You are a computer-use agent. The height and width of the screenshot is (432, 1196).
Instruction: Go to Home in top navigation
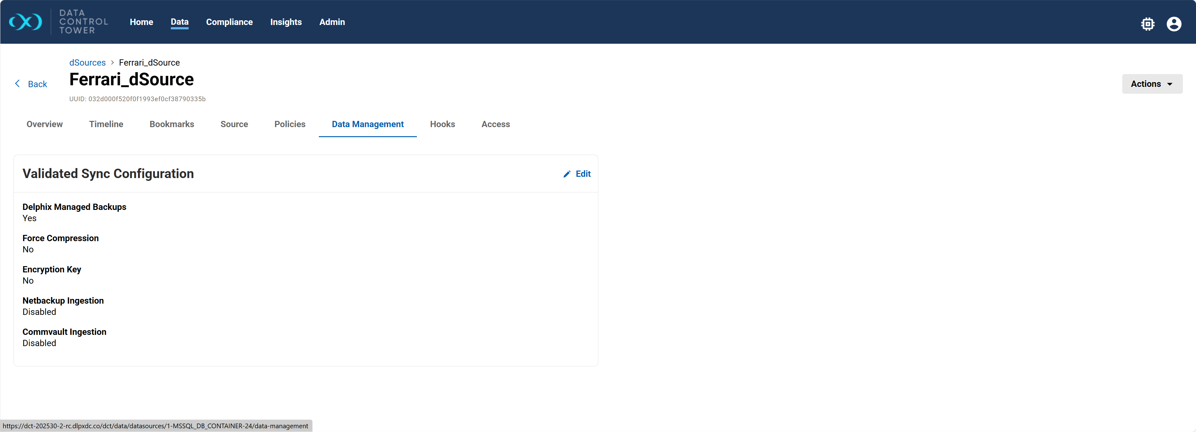141,22
